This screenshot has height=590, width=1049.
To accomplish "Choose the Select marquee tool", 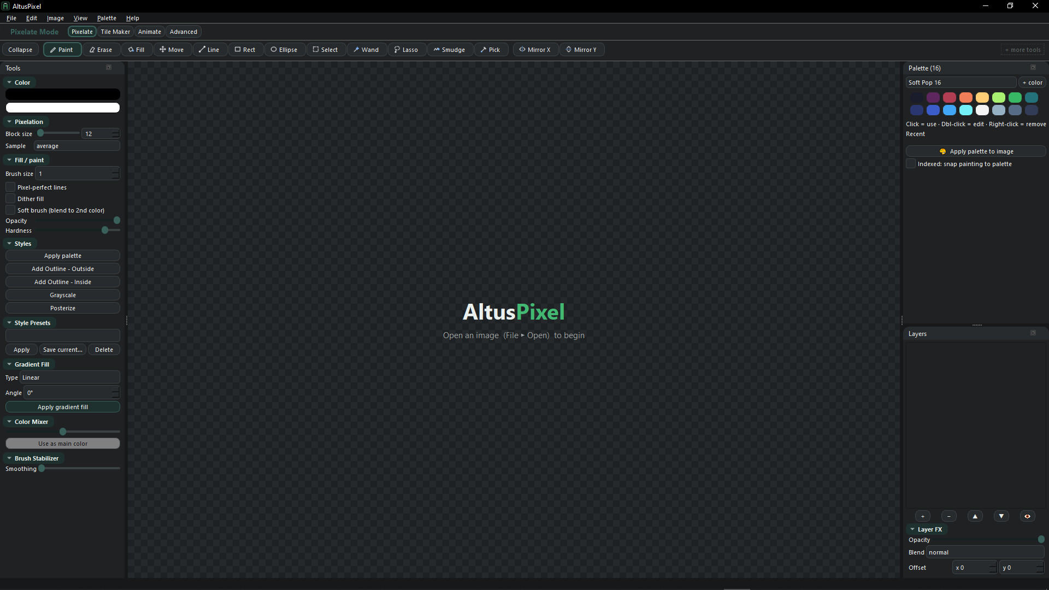I will point(326,50).
